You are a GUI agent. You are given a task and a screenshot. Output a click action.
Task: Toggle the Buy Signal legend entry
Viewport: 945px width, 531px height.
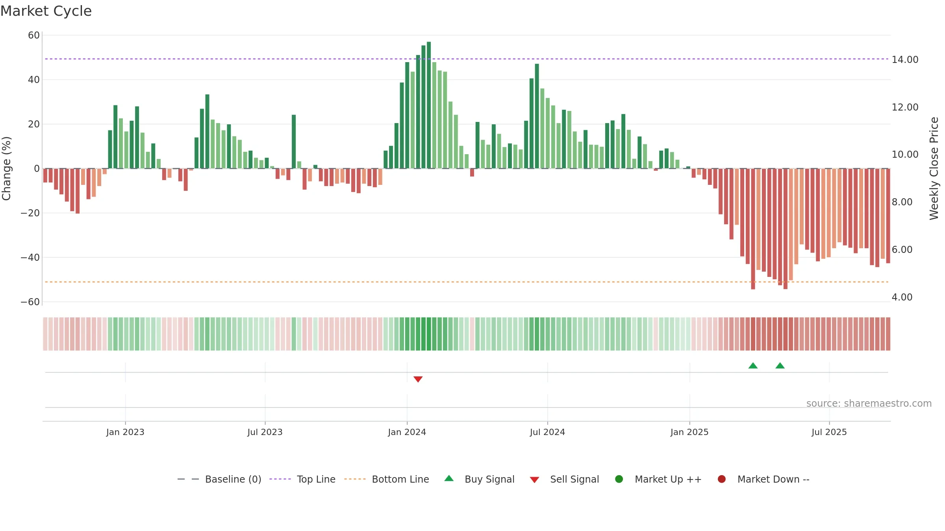(x=479, y=479)
